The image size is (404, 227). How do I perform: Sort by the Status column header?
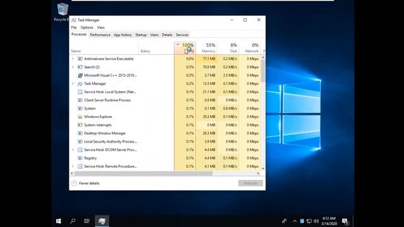click(x=157, y=48)
